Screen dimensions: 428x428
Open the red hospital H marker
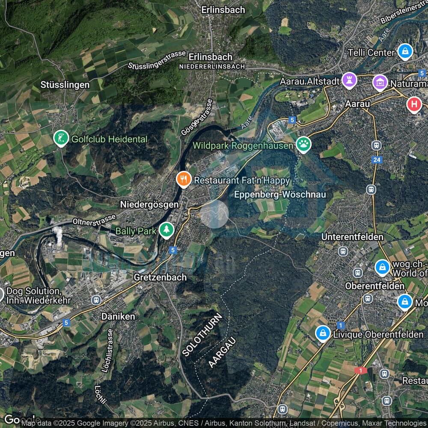[414, 104]
